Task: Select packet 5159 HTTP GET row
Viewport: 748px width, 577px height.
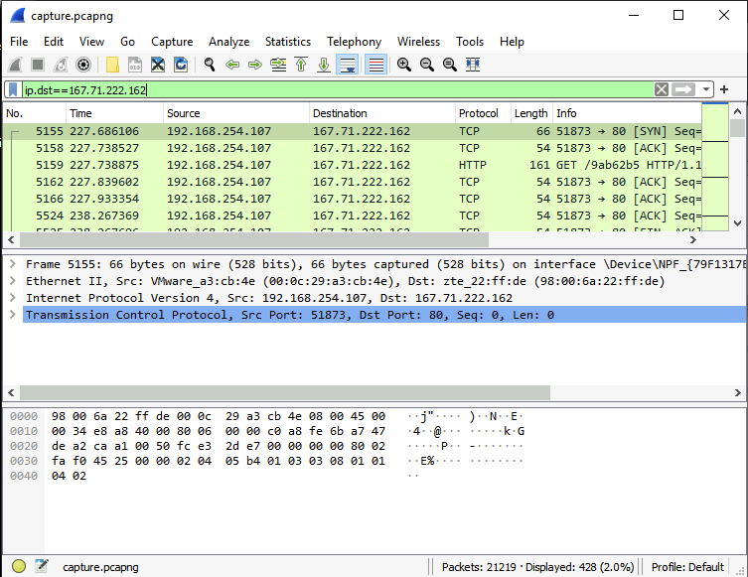Action: [x=353, y=166]
